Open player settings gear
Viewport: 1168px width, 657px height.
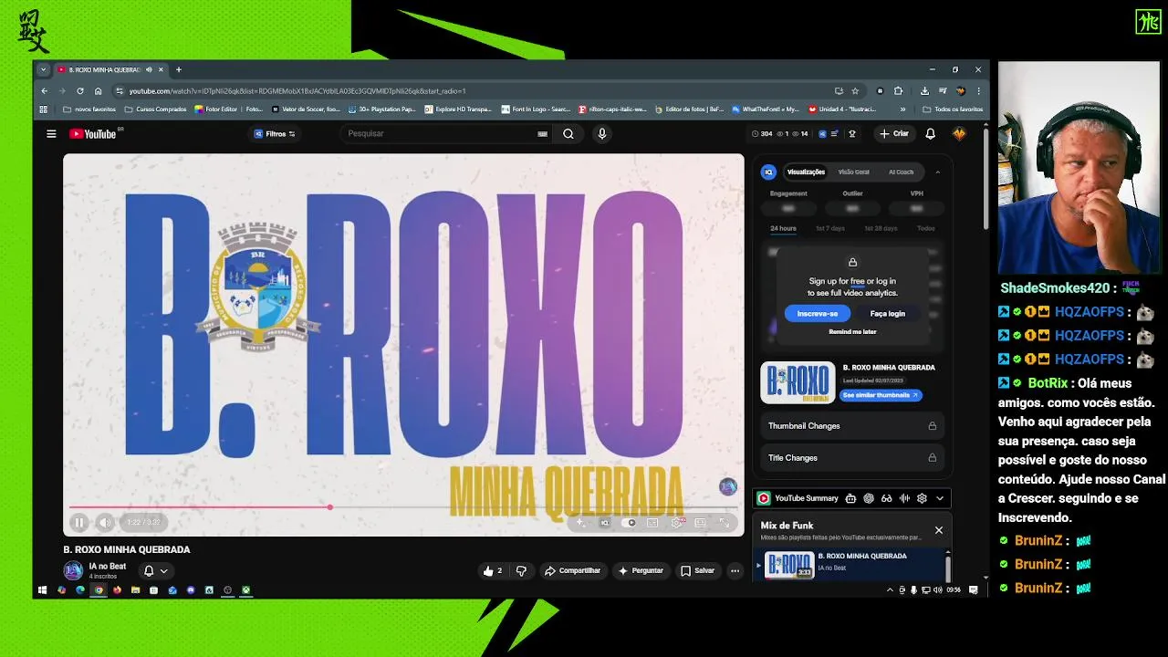pos(677,523)
